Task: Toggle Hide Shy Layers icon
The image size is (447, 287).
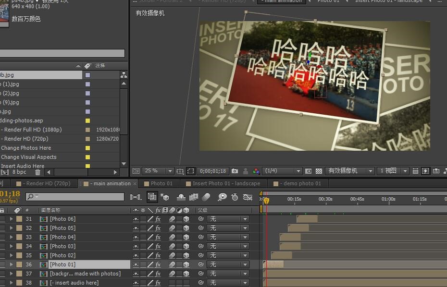Action: coord(181,197)
